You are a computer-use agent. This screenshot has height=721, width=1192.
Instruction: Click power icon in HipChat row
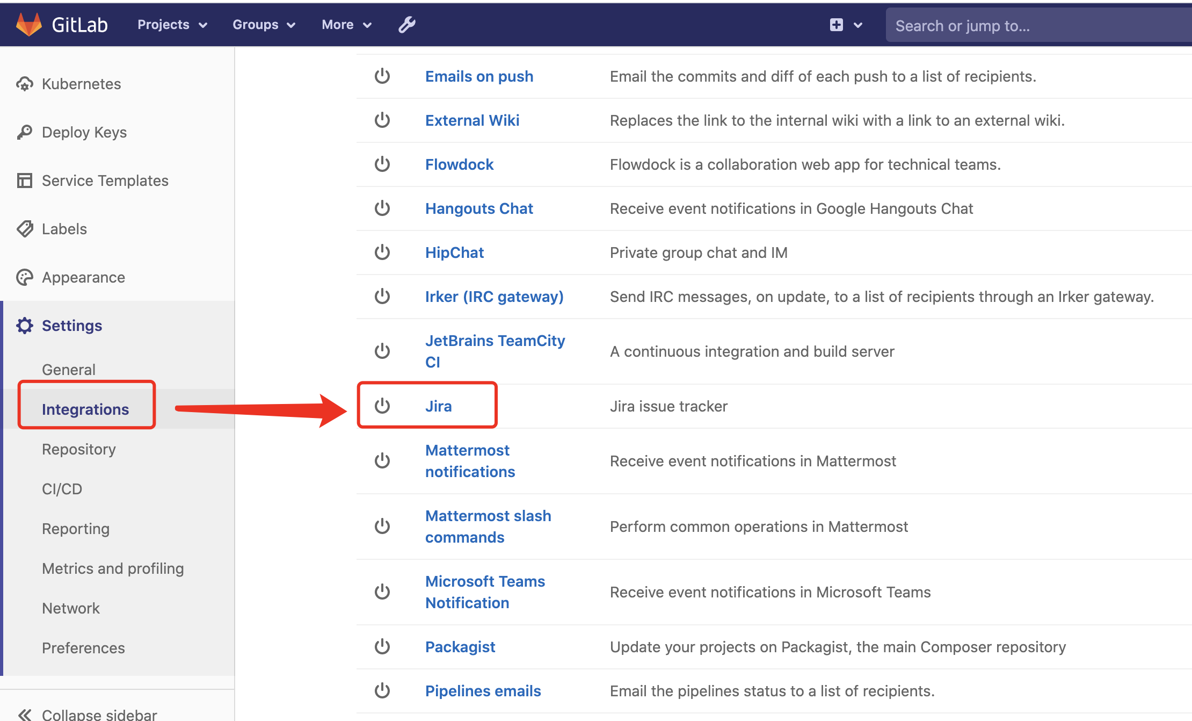click(x=382, y=253)
